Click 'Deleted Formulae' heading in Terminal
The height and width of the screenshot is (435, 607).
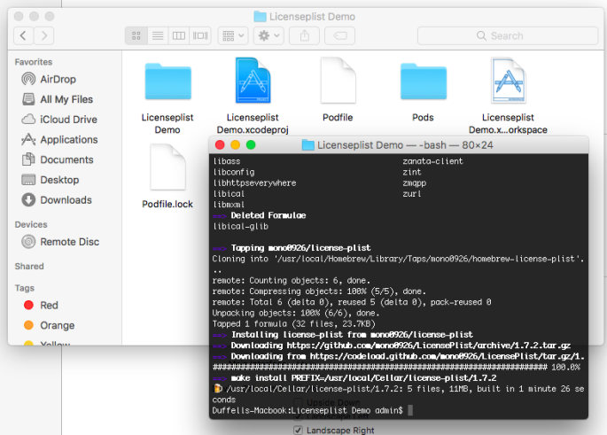(268, 215)
